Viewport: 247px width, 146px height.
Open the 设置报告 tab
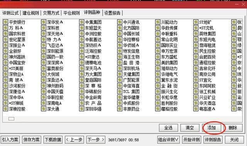(x=112, y=13)
